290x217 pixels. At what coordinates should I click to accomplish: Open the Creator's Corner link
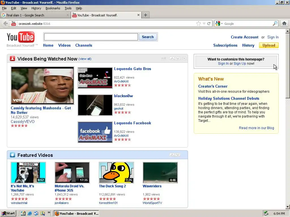(213, 86)
